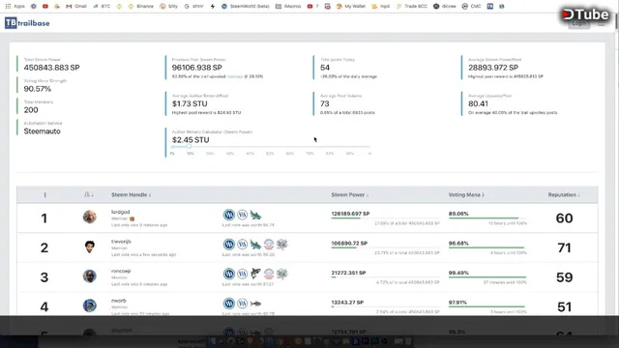619x348 pixels.
Task: Click roncoejr's dark orca badge
Action: coord(255,274)
